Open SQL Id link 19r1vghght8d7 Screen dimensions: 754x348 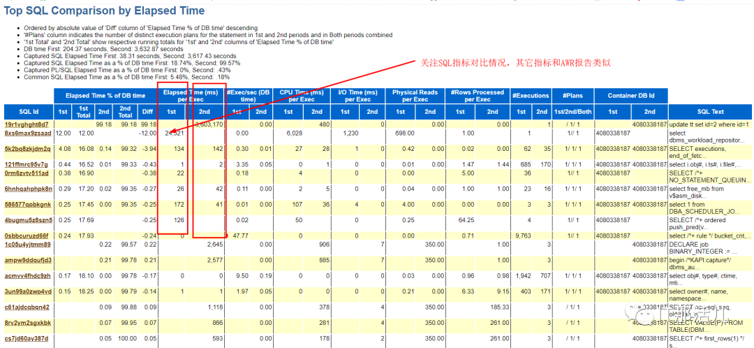click(x=27, y=124)
